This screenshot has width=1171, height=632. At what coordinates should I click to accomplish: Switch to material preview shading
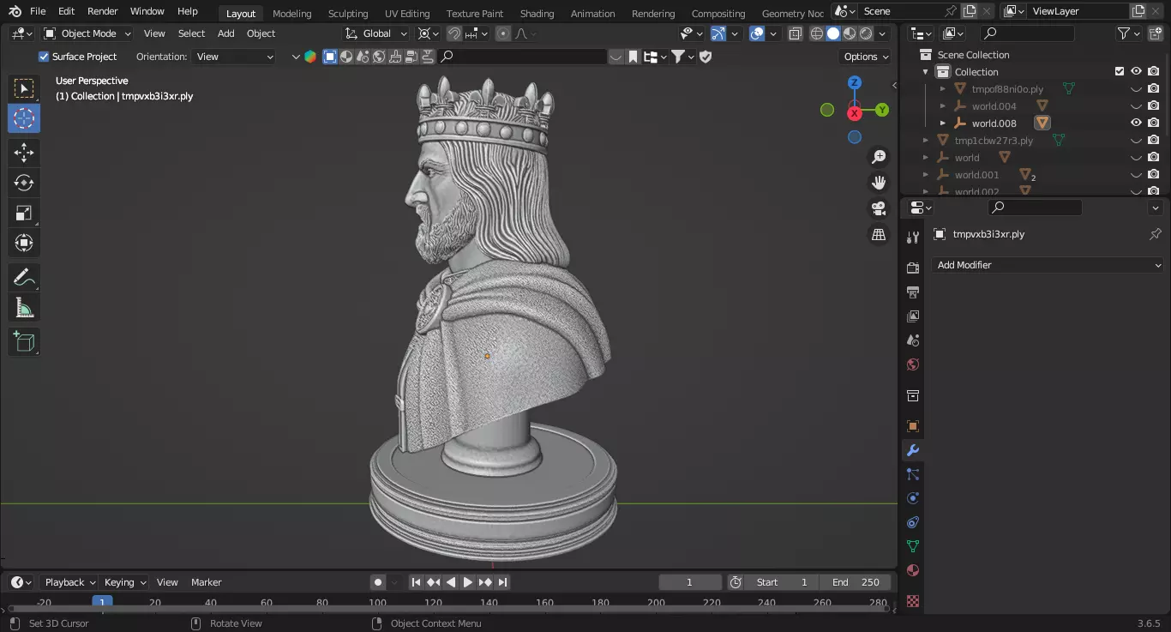850,33
